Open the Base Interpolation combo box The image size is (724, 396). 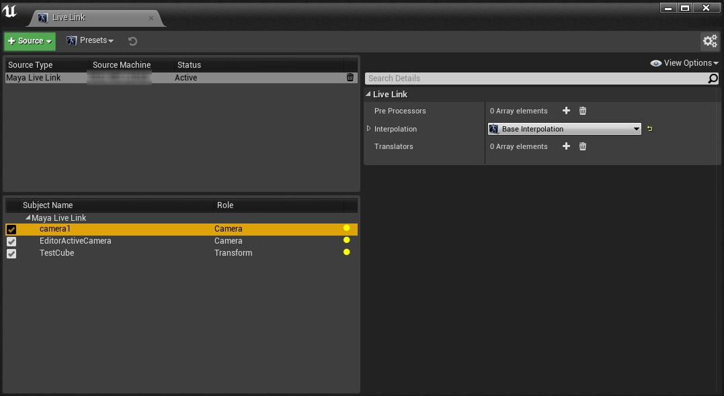[564, 129]
